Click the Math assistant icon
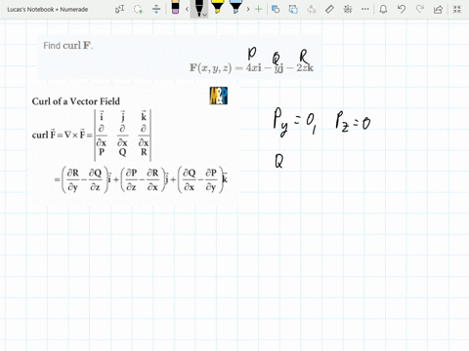Image resolution: width=469 pixels, height=351 pixels. [x=348, y=9]
